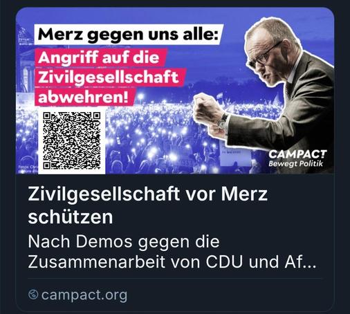This screenshot has height=314, width=350.
Task: Click the pink 'Angriff auf die' label
Action: (x=100, y=57)
